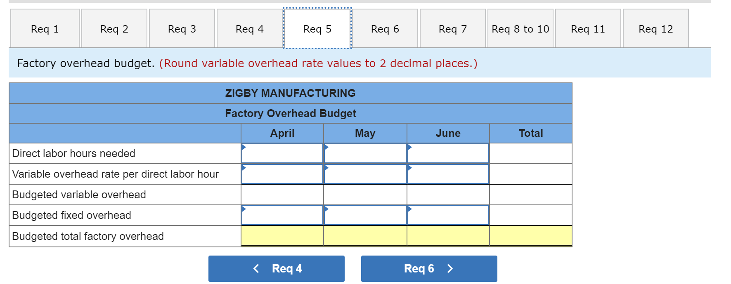Viewport: 731px width, 284px height.
Task: Open the Req 8 to 10 tab
Action: (520, 28)
